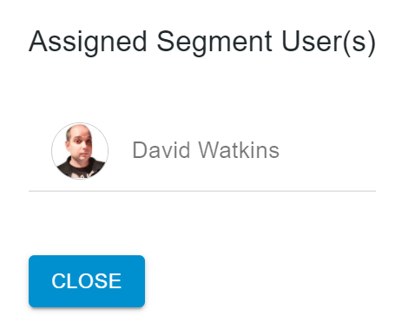Viewport: 408px width, 316px height.
Task: Click the CLOSE button
Action: coord(87,281)
